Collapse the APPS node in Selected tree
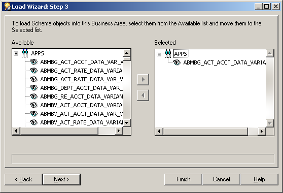This screenshot has width=283, height=193. 159,54
